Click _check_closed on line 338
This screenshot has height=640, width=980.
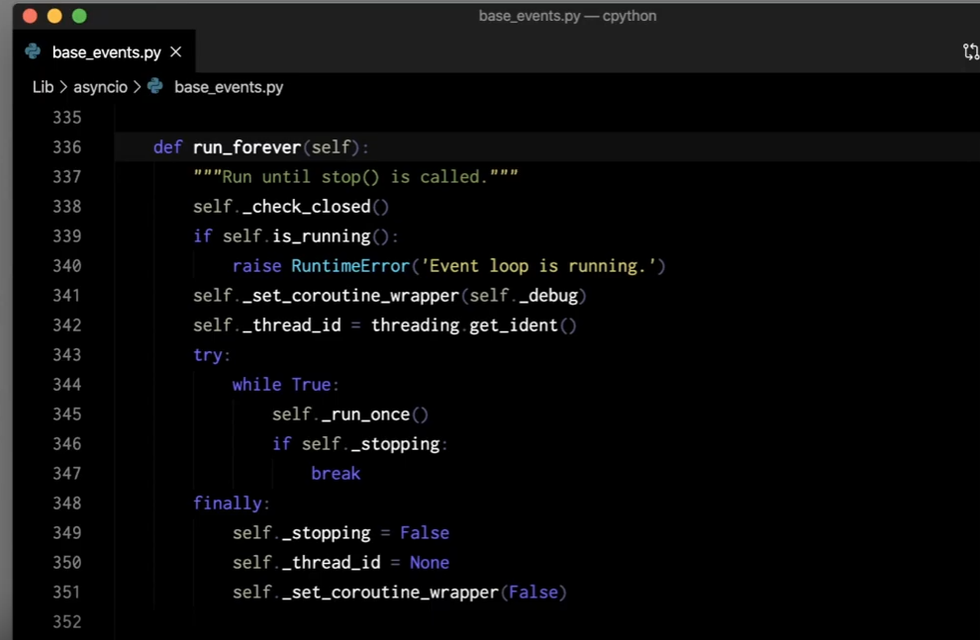(x=306, y=207)
